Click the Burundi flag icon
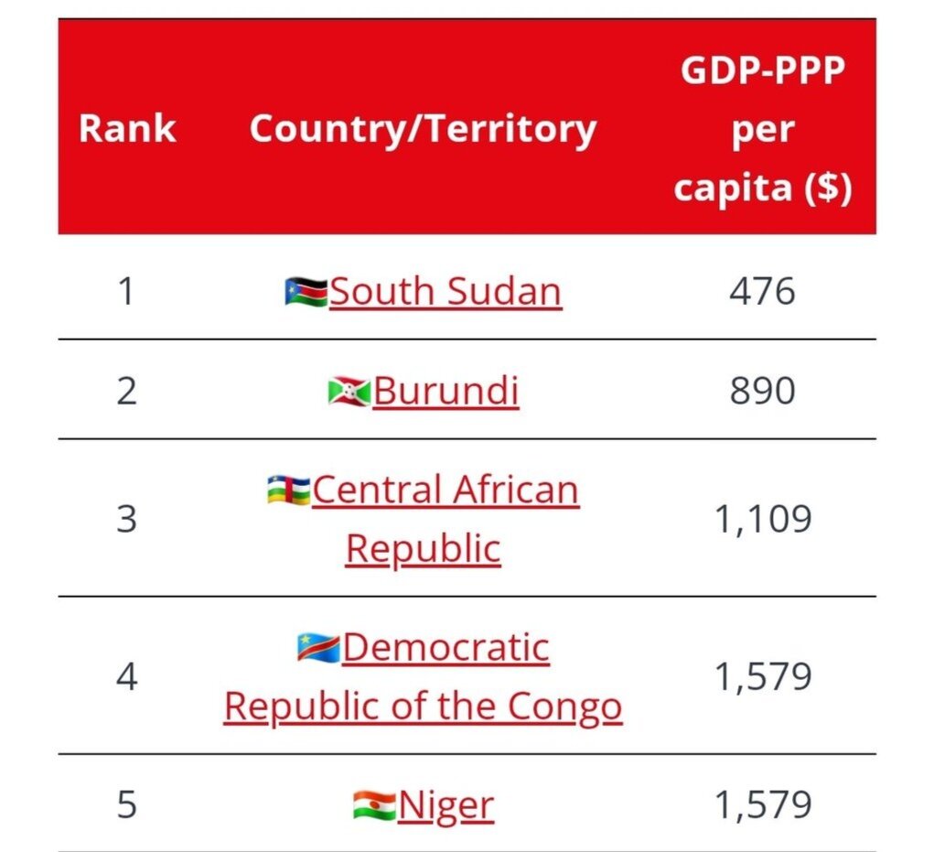The width and height of the screenshot is (934, 852). [349, 393]
